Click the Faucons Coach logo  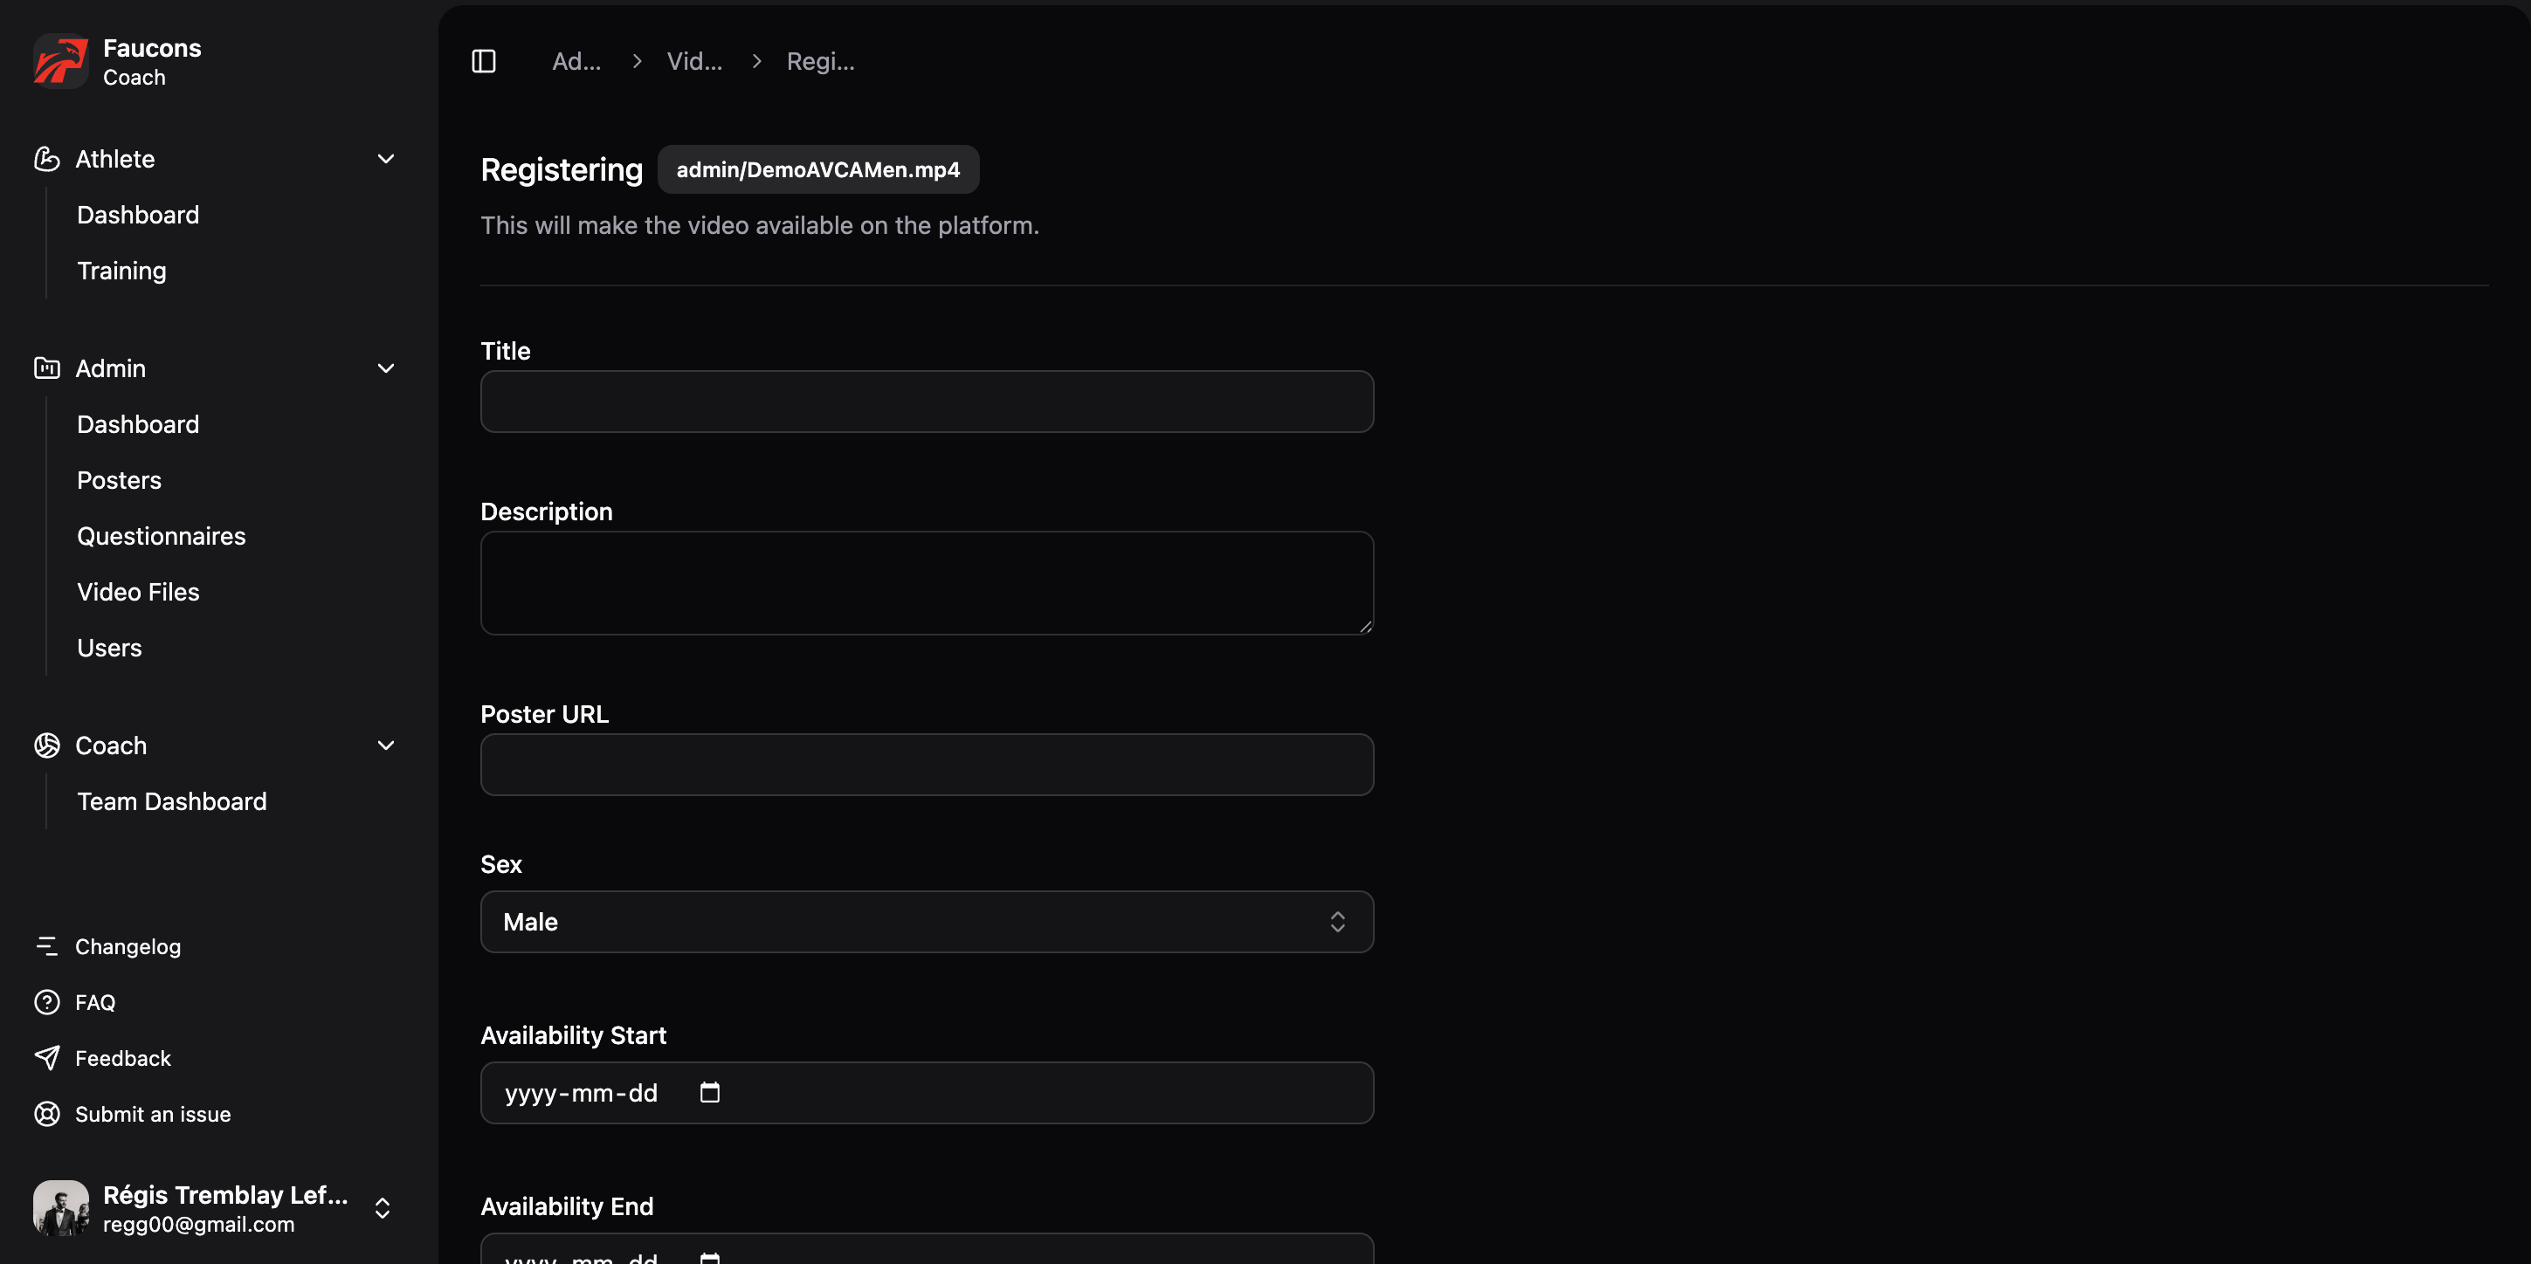pos(60,61)
